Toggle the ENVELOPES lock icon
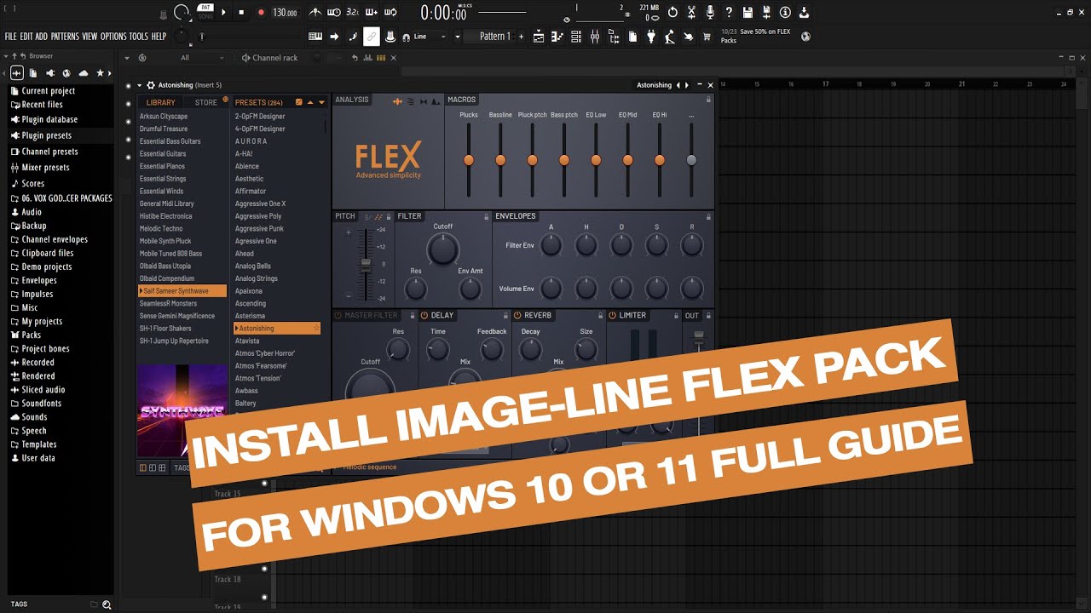 click(x=707, y=217)
